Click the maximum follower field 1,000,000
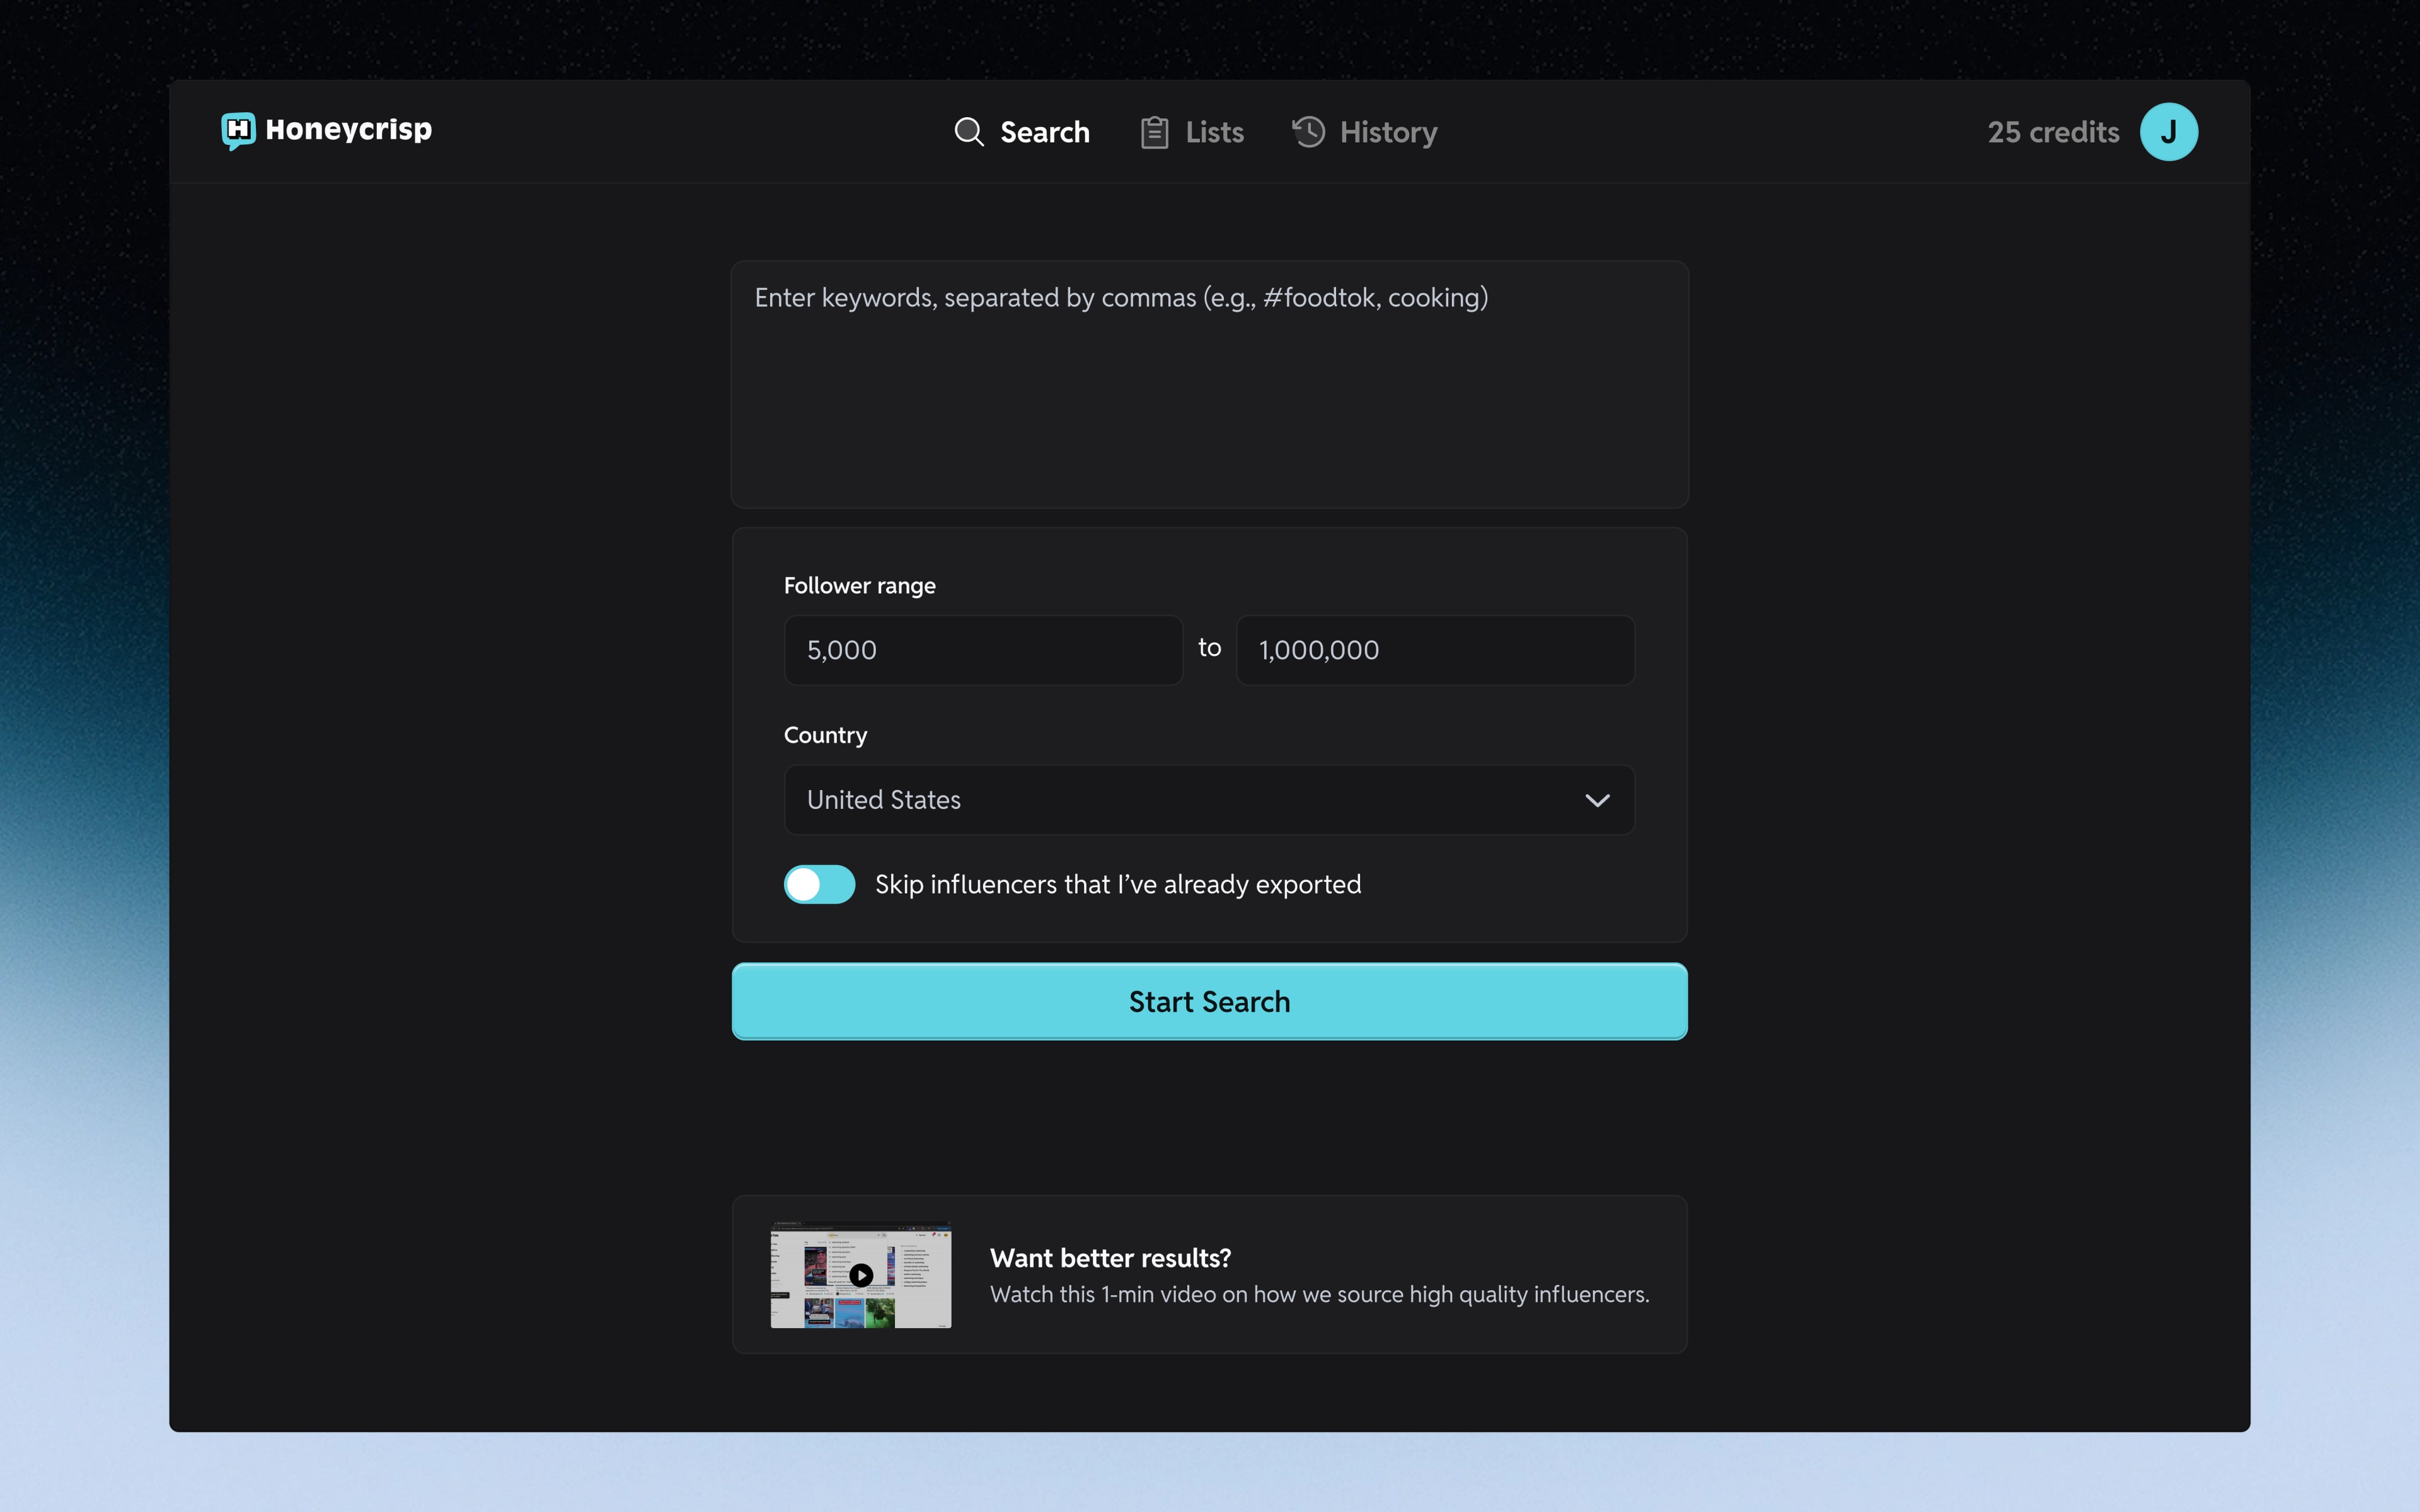The height and width of the screenshot is (1512, 2420). 1435,650
